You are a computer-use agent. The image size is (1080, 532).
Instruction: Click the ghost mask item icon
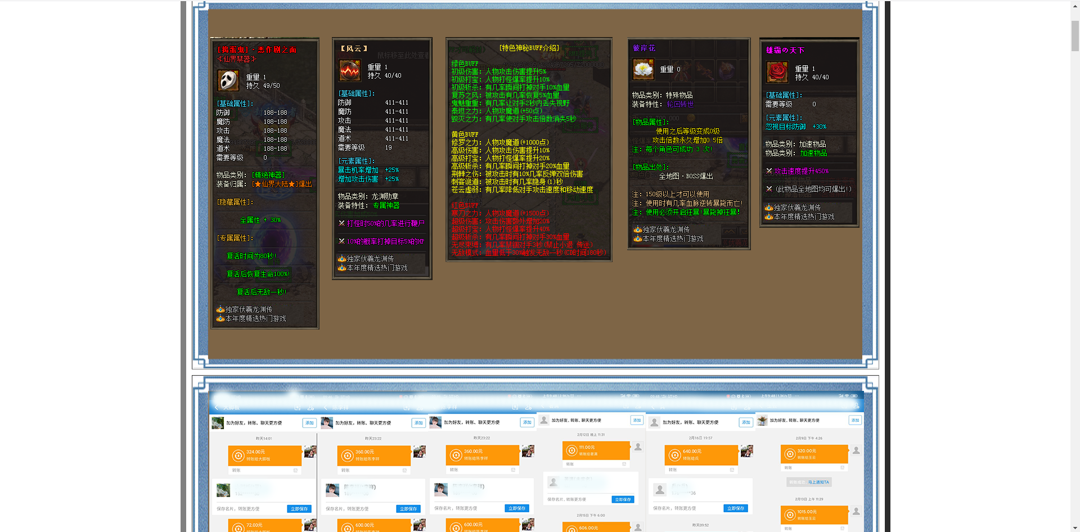point(228,80)
